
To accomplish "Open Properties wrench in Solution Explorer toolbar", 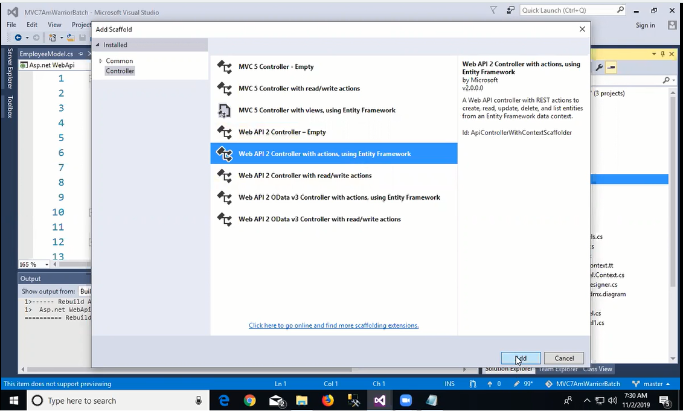I will tap(600, 68).
